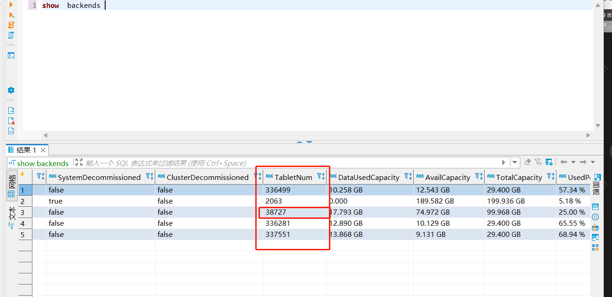
Task: Click the four-symbol calculator icon in right strip
Action: (x=595, y=247)
